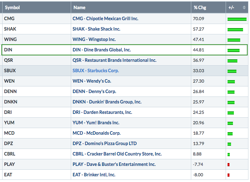250x182 pixels.
Task: Open CBRL - Cracker Barrel link
Action: 117,154
